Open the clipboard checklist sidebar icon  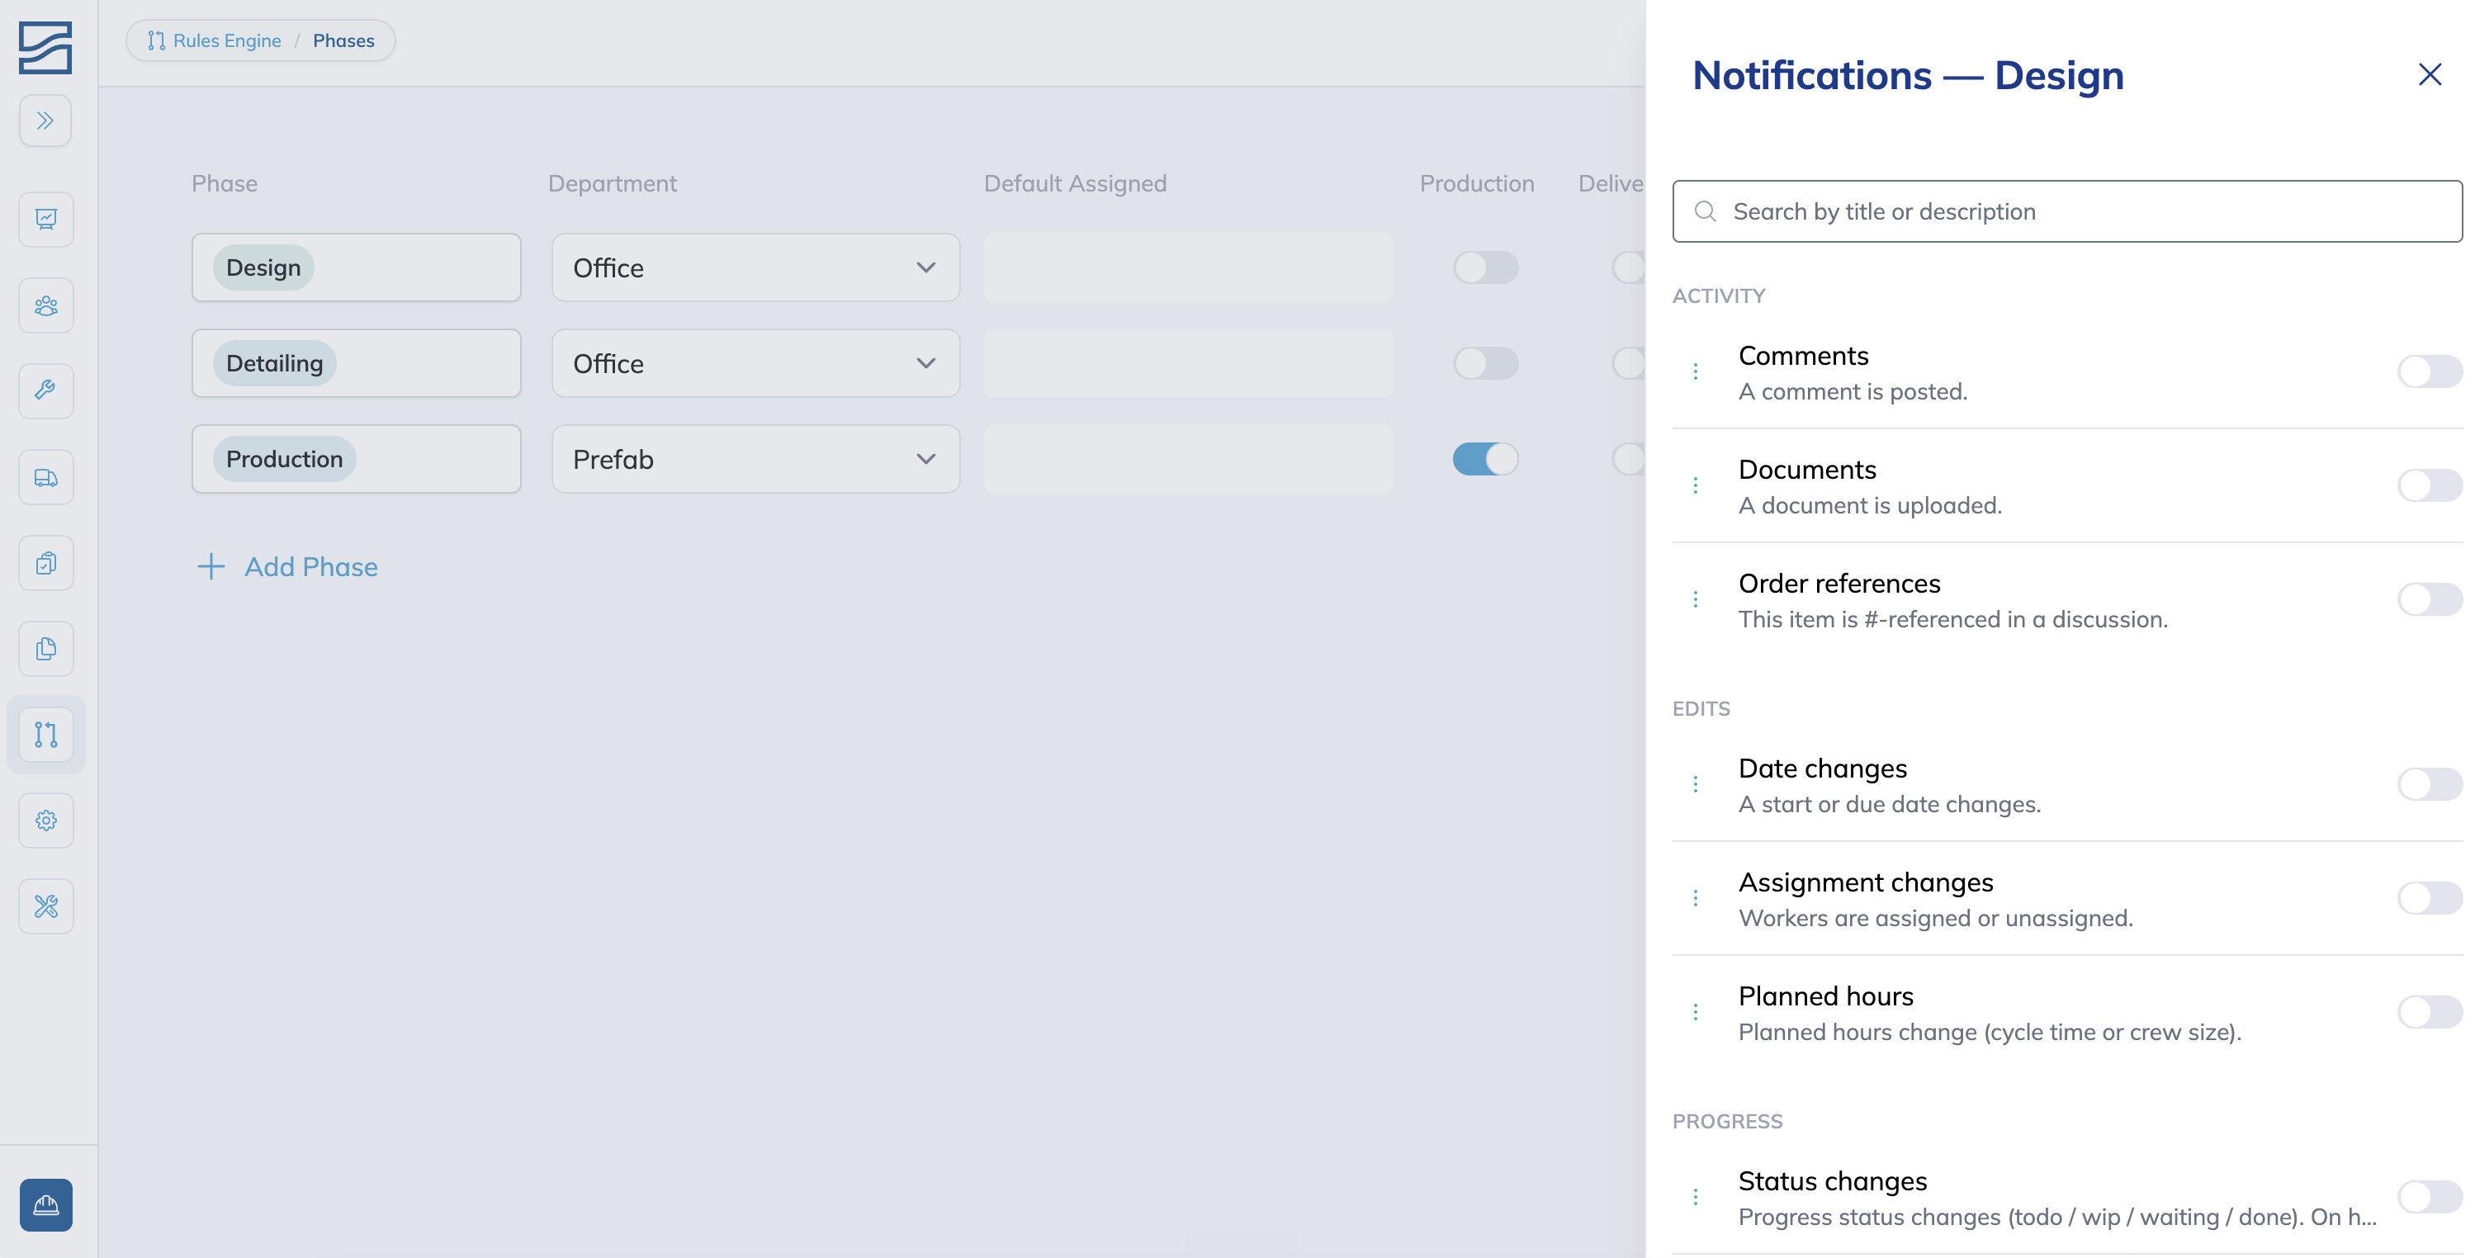[45, 563]
